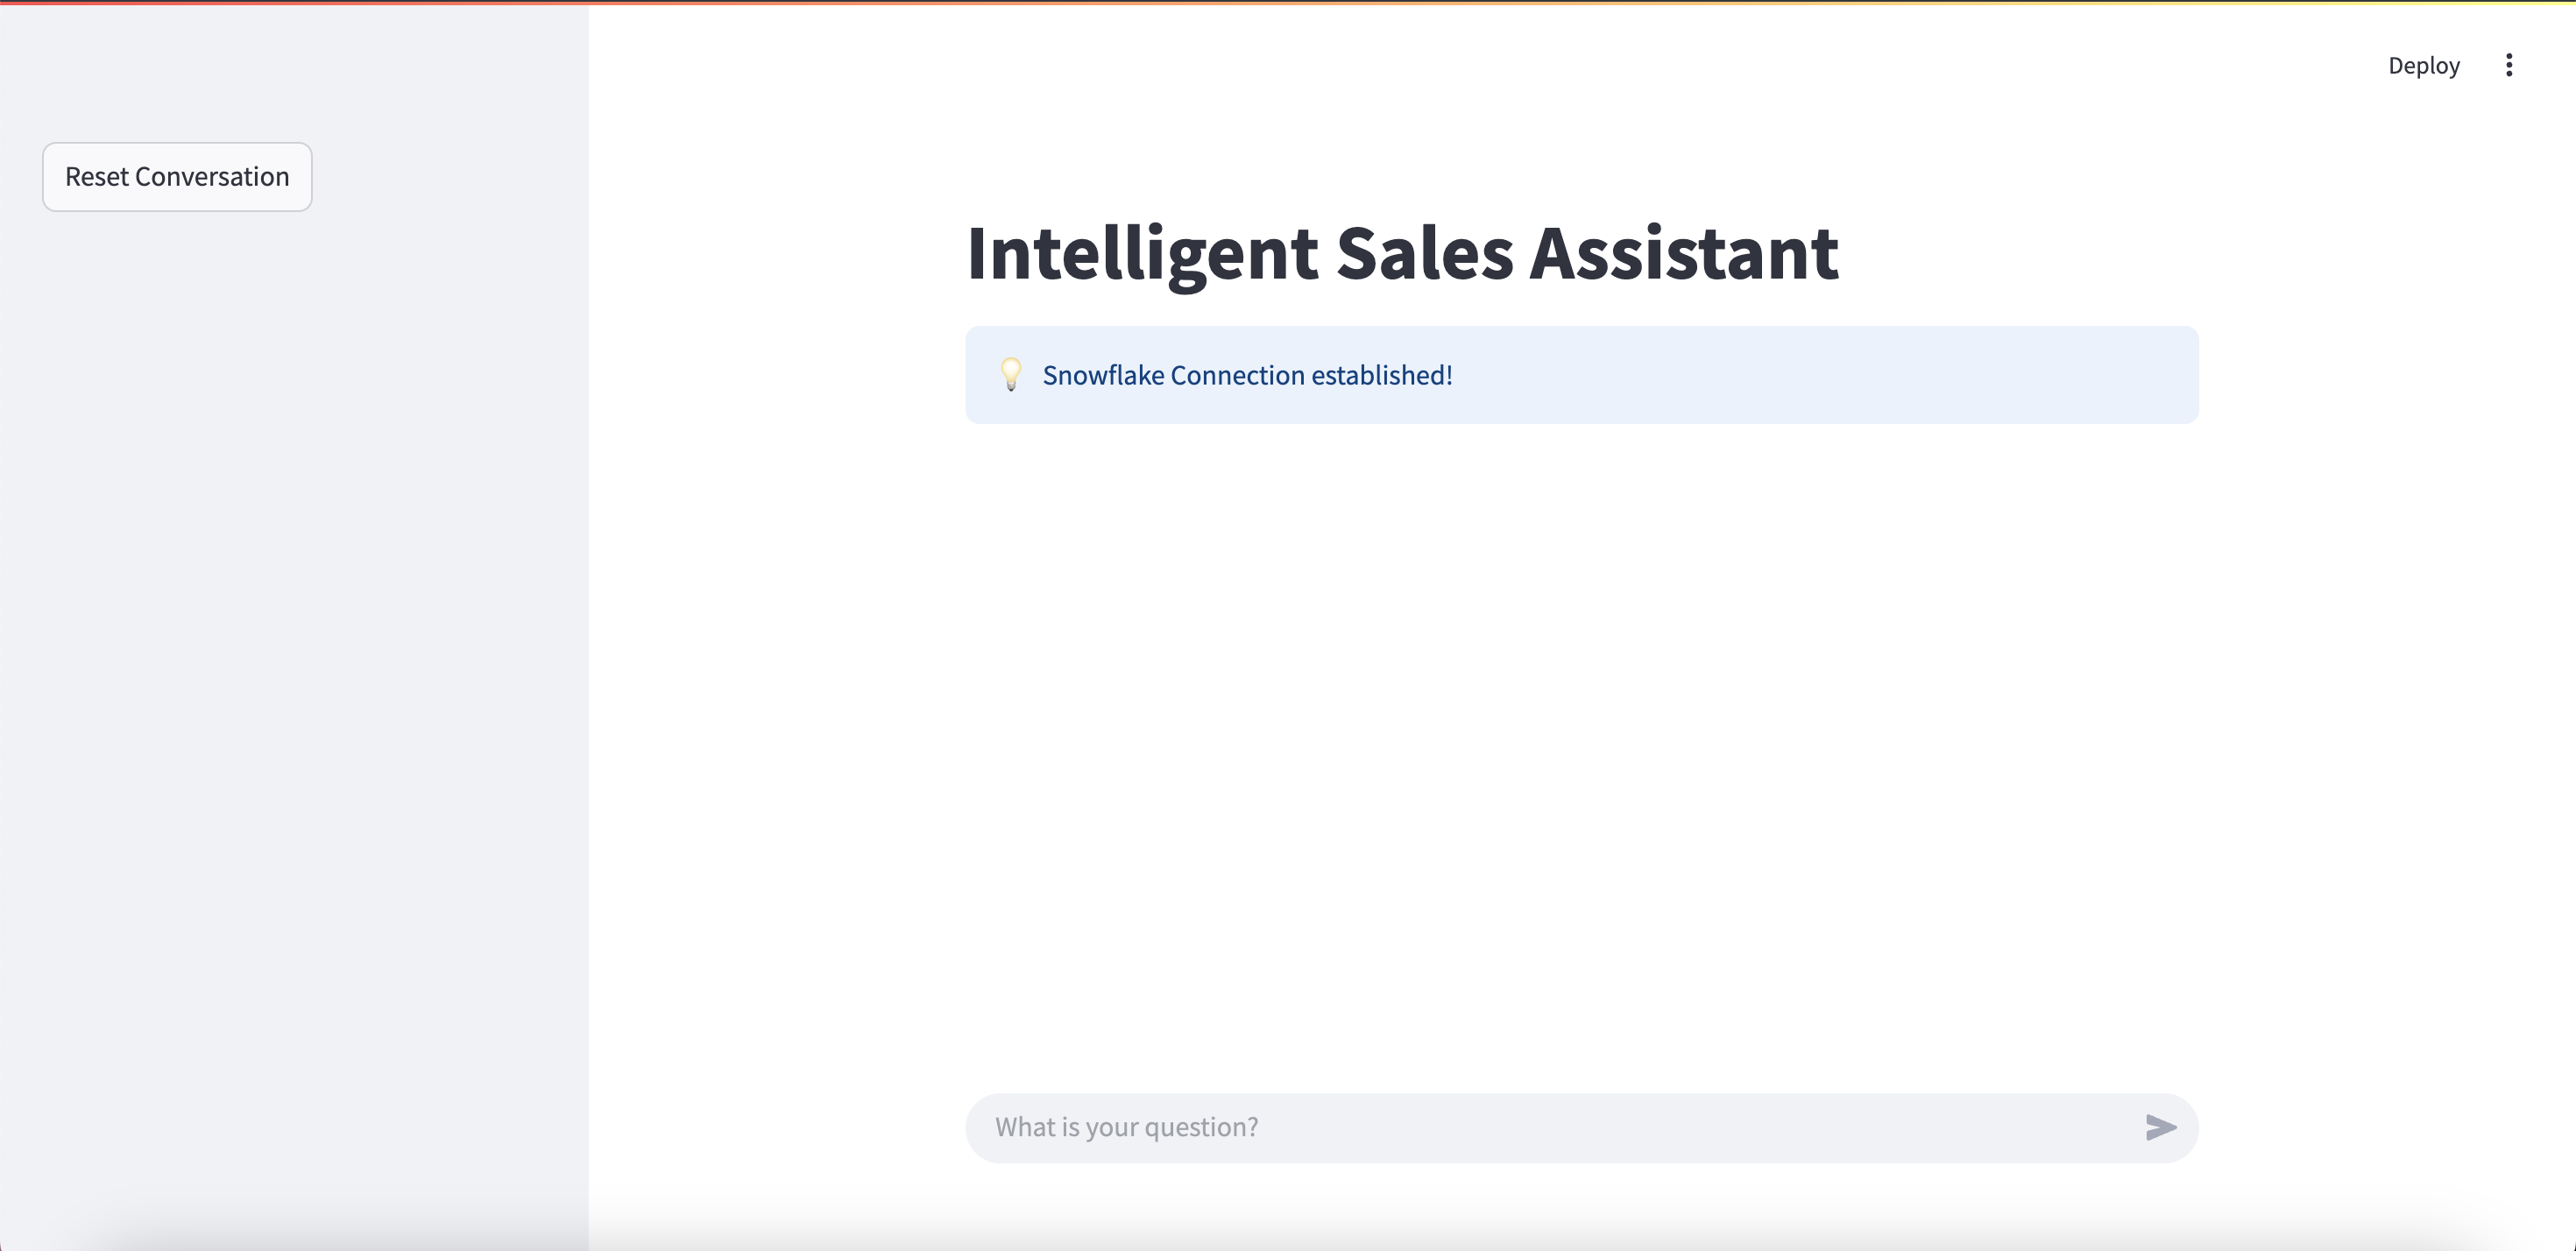Click the word 'established!' in the alert
Image resolution: width=2576 pixels, height=1251 pixels.
click(x=1382, y=375)
